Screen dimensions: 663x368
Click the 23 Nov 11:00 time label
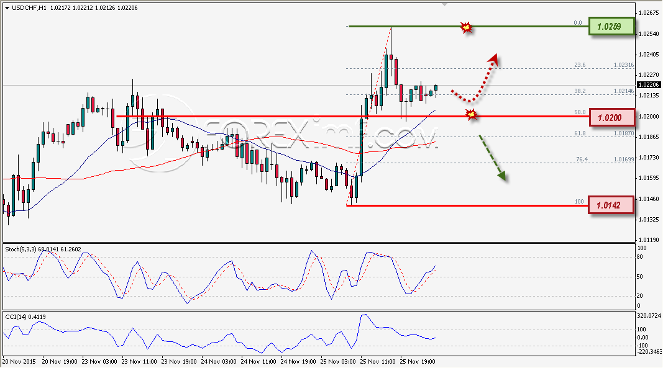[x=139, y=362]
